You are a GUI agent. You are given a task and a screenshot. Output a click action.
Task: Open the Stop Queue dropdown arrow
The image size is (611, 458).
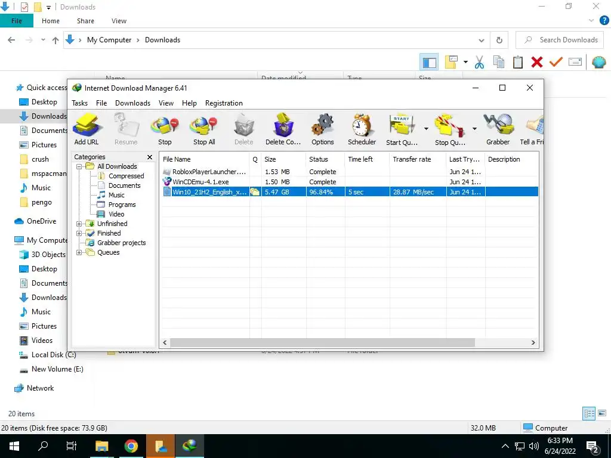click(x=474, y=129)
